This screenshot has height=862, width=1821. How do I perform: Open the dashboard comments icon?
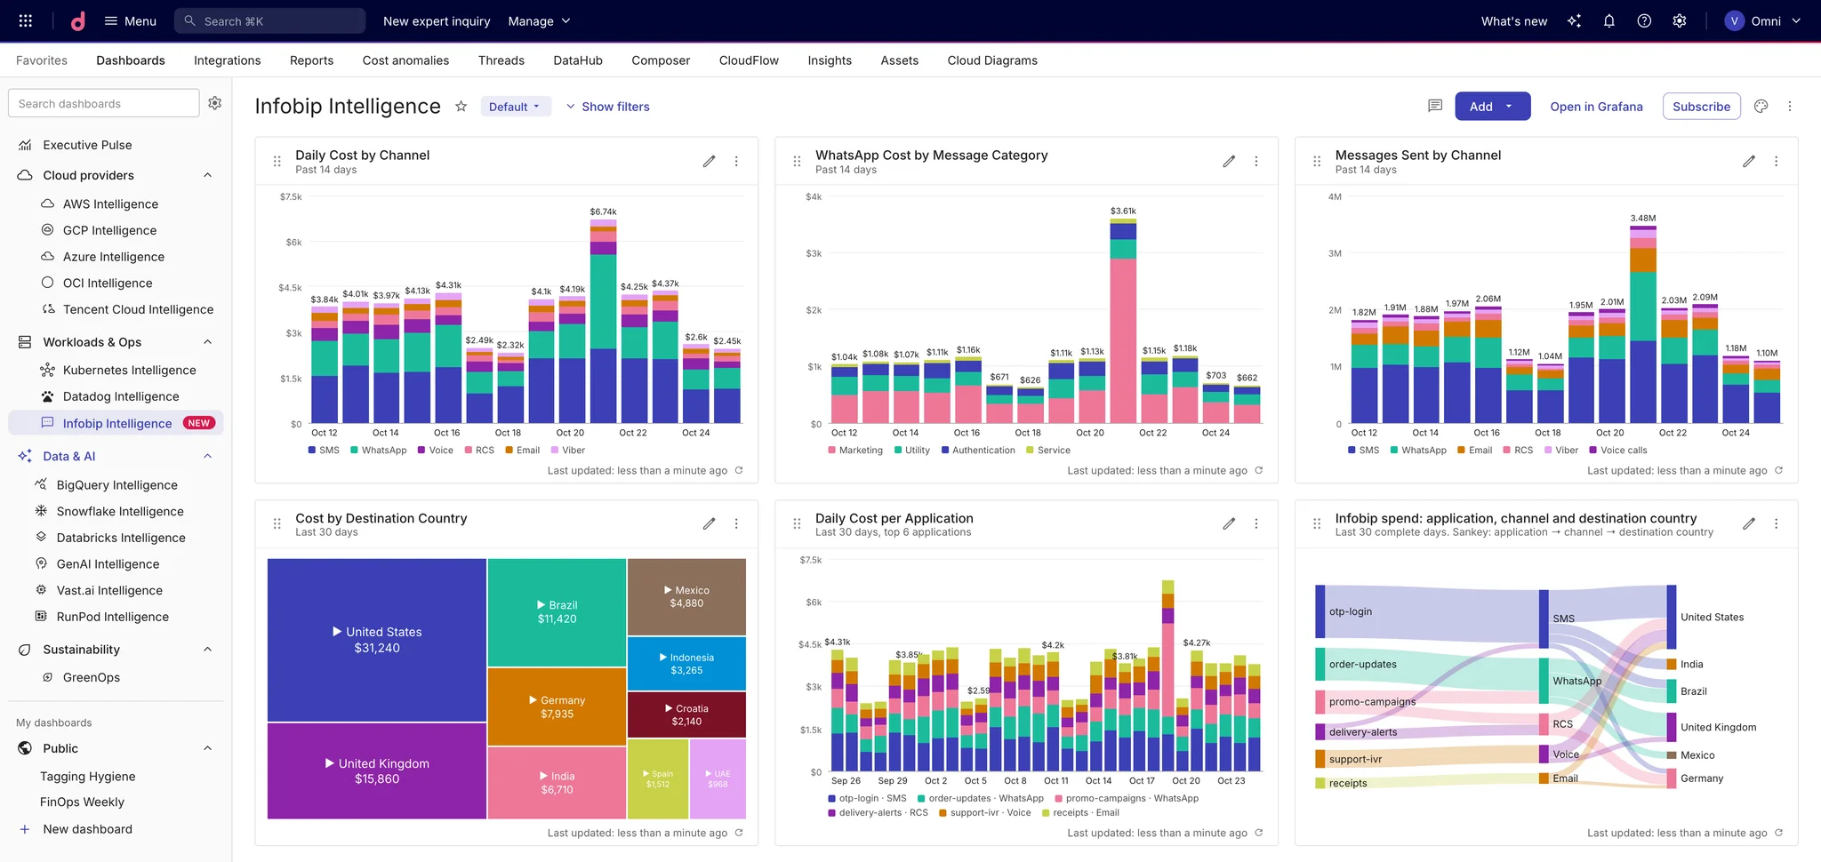(x=1435, y=106)
